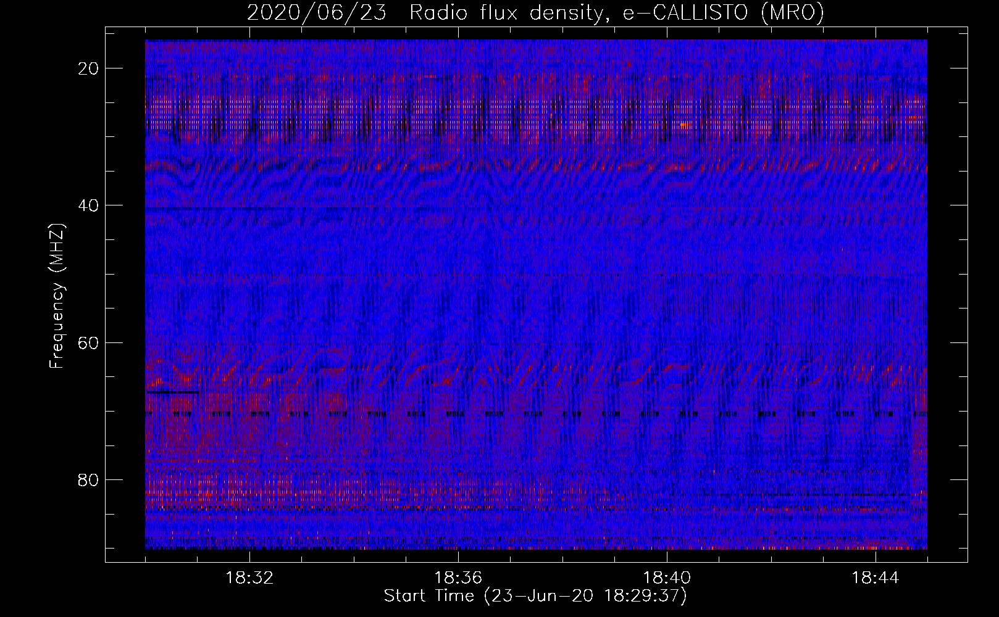999x617 pixels.
Task: Click the "Start Time (23-Jun-20 18:29:37)" label
Action: coord(535,596)
